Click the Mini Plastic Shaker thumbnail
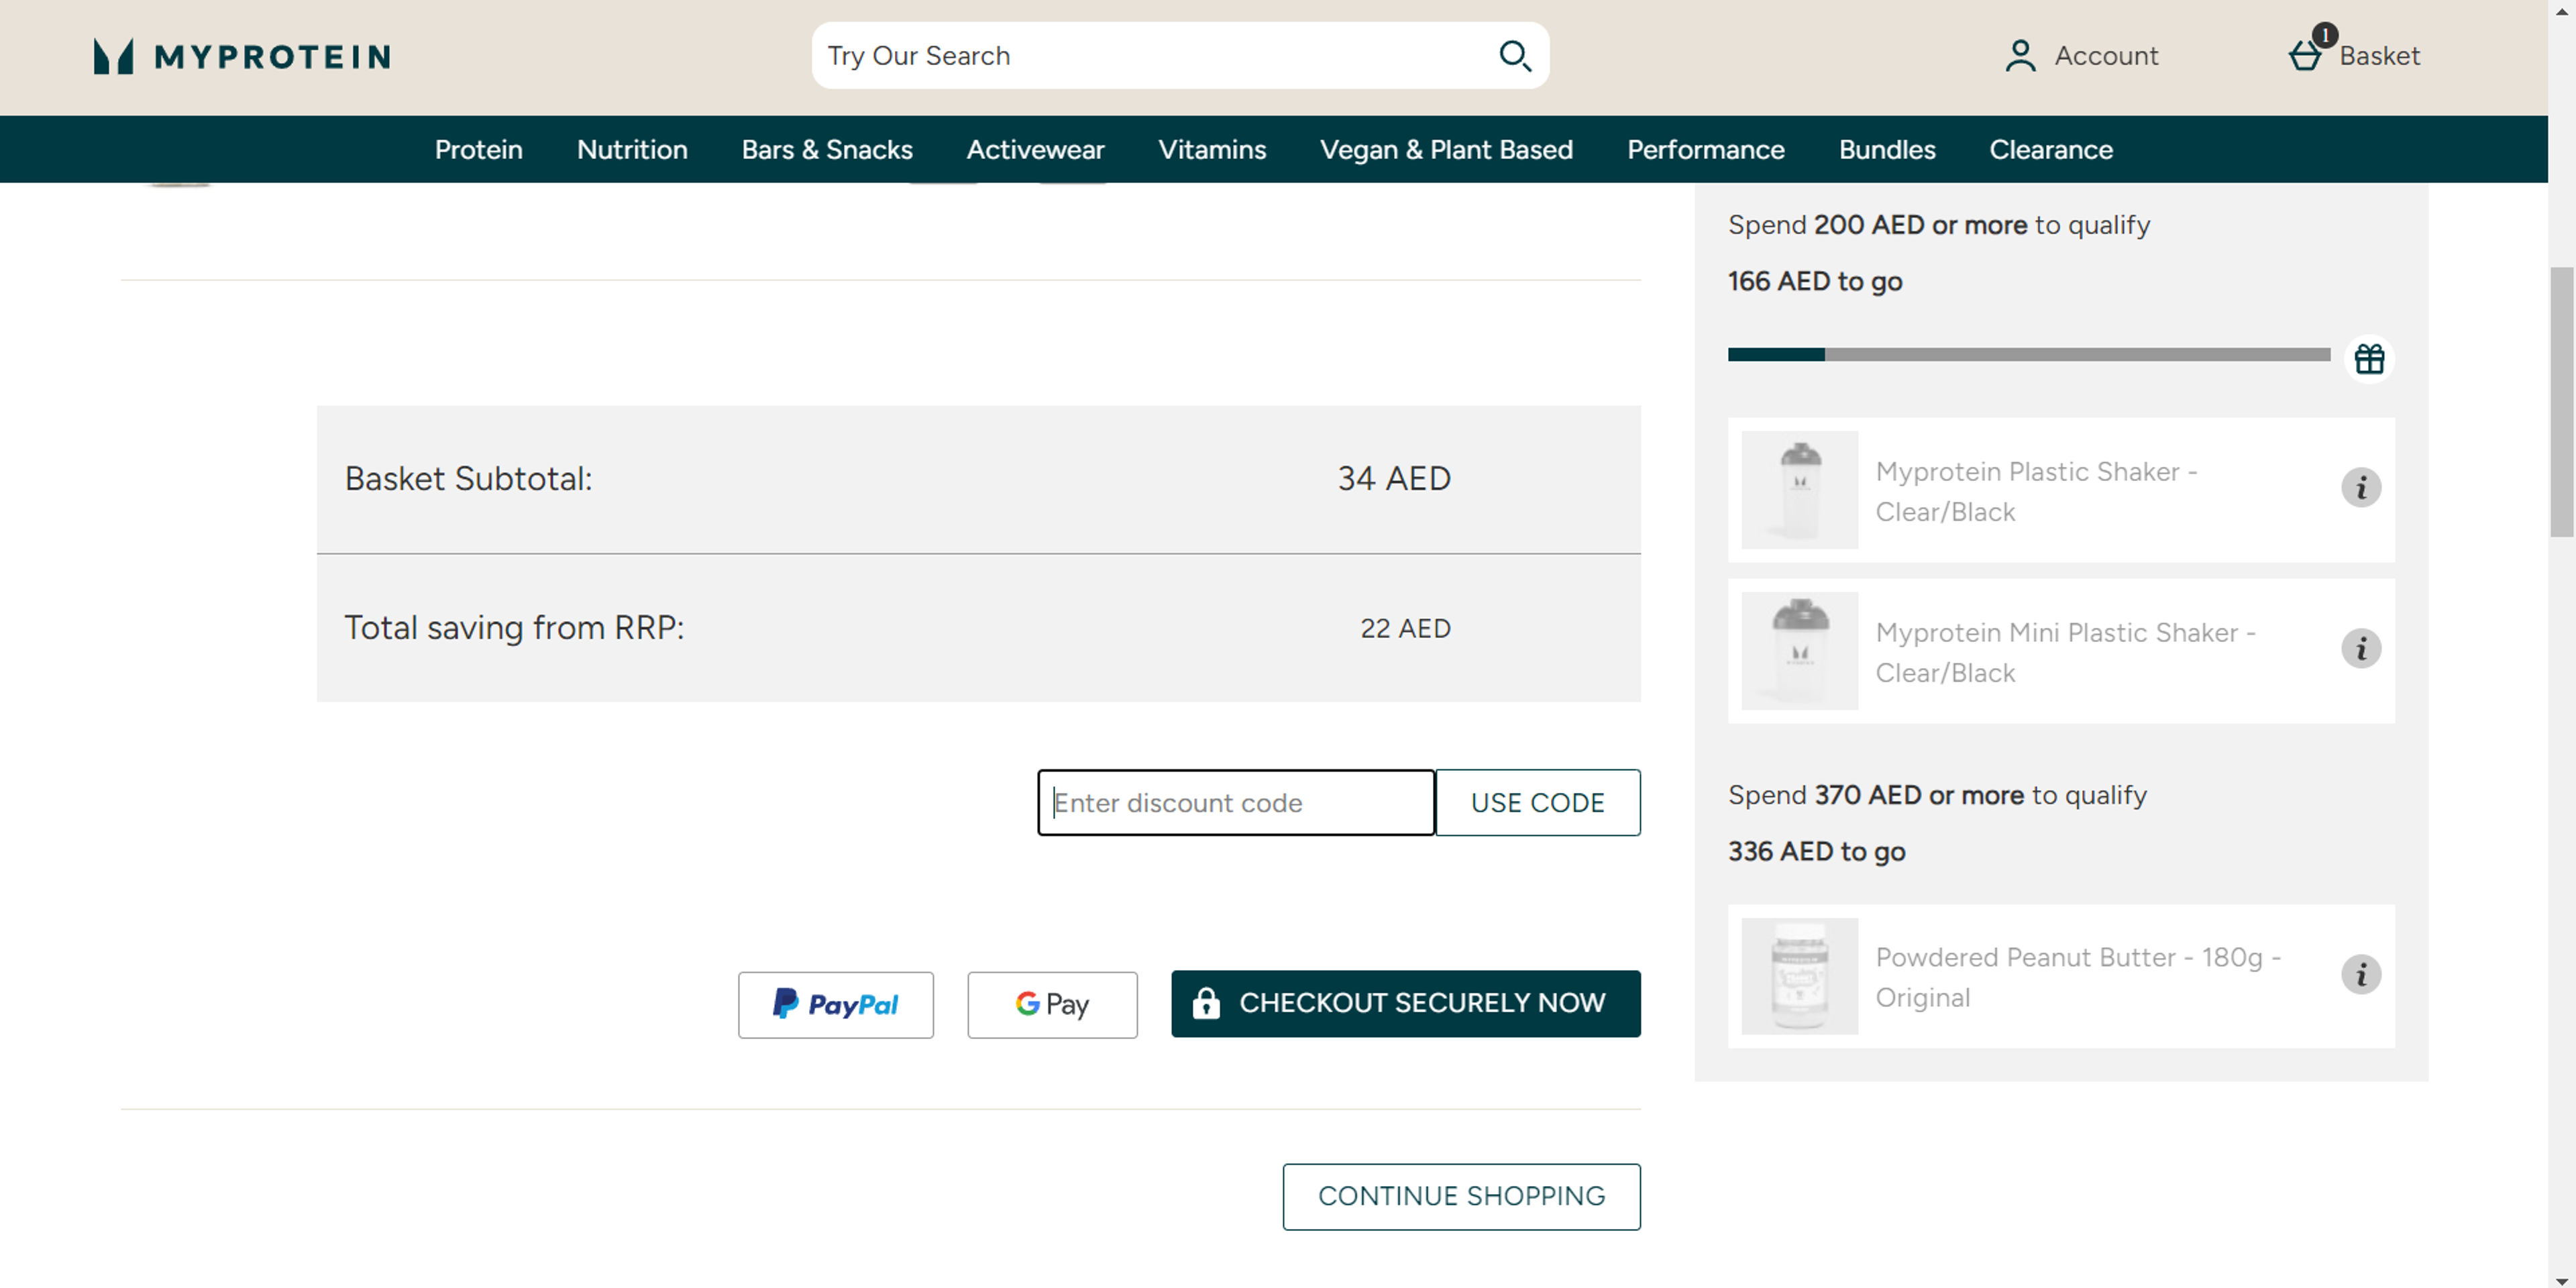The height and width of the screenshot is (1288, 2576). (x=1800, y=651)
